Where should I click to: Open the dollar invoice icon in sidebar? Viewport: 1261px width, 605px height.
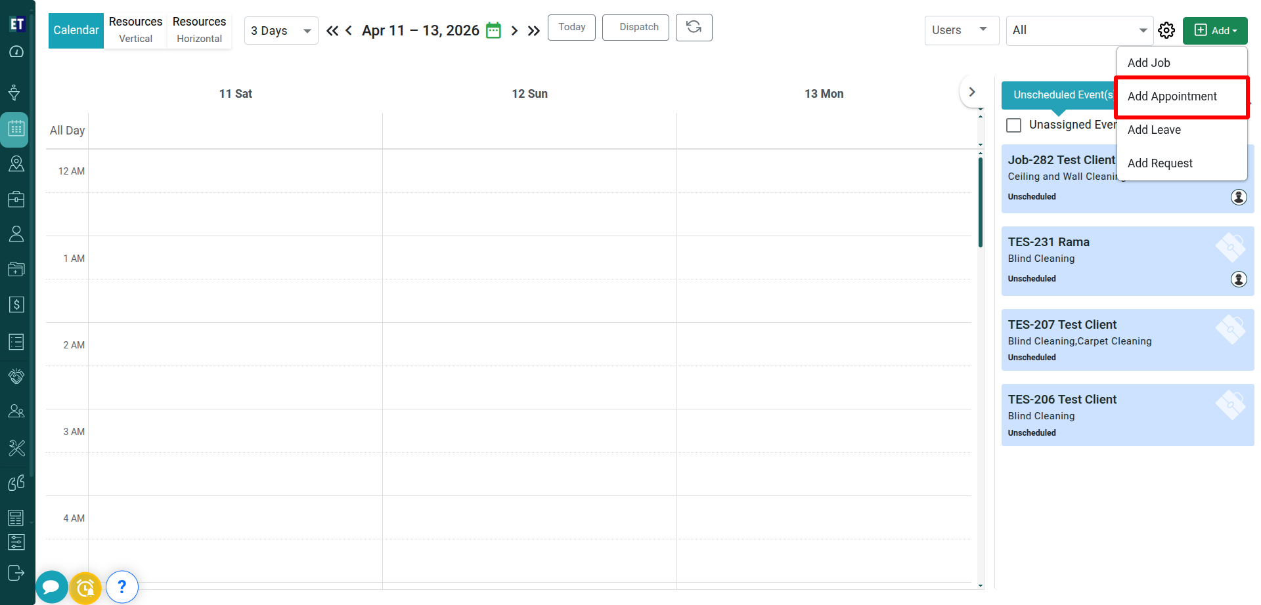(16, 304)
